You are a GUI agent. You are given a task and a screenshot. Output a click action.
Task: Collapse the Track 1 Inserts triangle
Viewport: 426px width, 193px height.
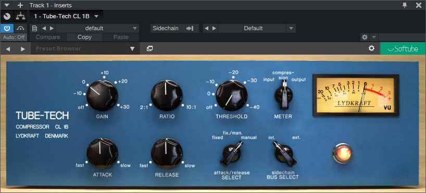click(x=7, y=5)
